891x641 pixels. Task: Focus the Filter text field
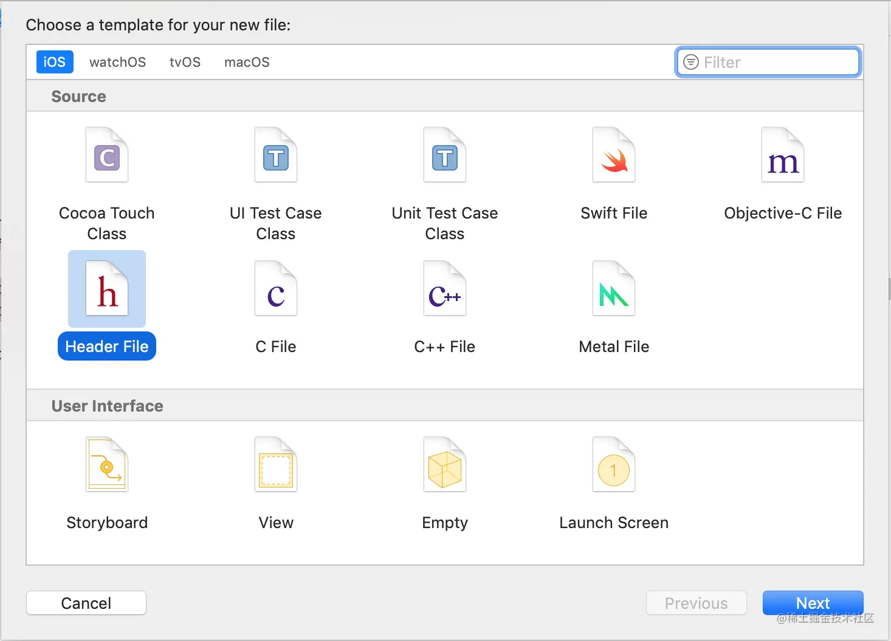click(768, 62)
